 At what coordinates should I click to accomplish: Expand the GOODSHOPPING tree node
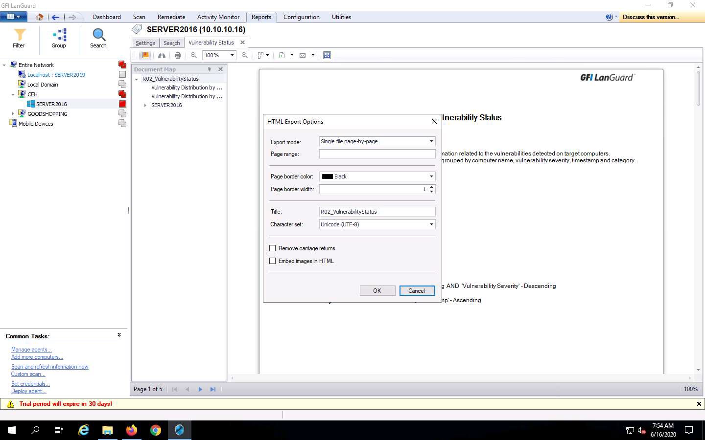tap(13, 114)
